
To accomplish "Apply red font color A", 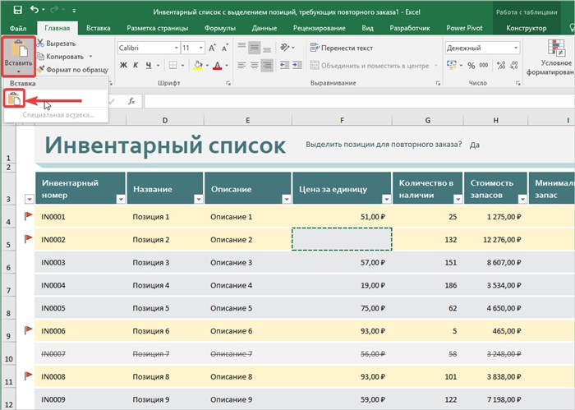I will pos(218,65).
